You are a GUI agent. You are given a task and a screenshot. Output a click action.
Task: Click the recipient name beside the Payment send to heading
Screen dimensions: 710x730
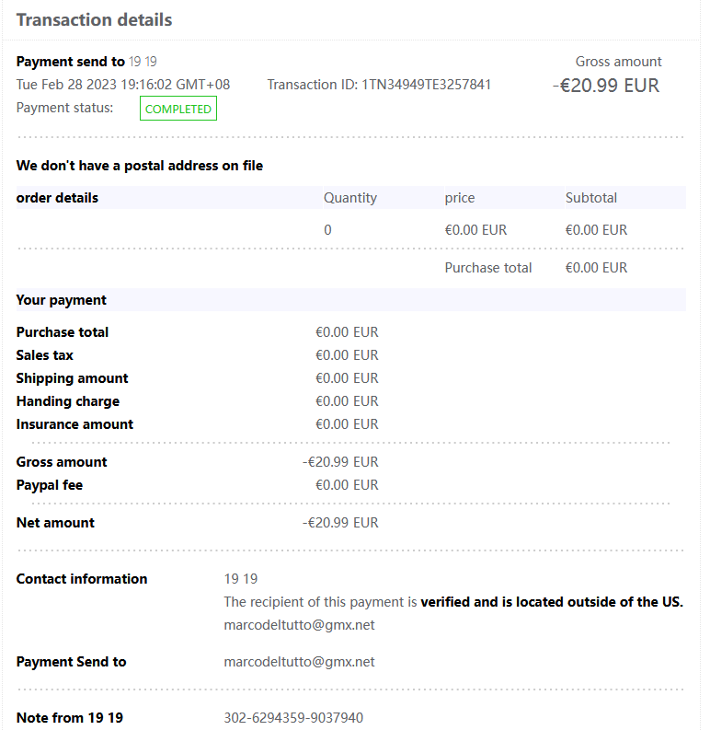click(143, 62)
